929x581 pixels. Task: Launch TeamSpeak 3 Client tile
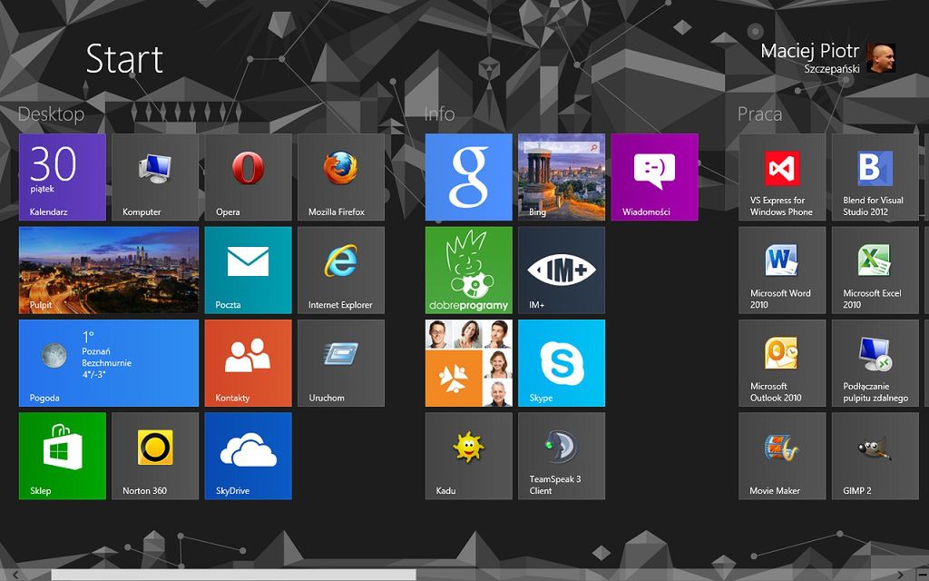coord(562,456)
